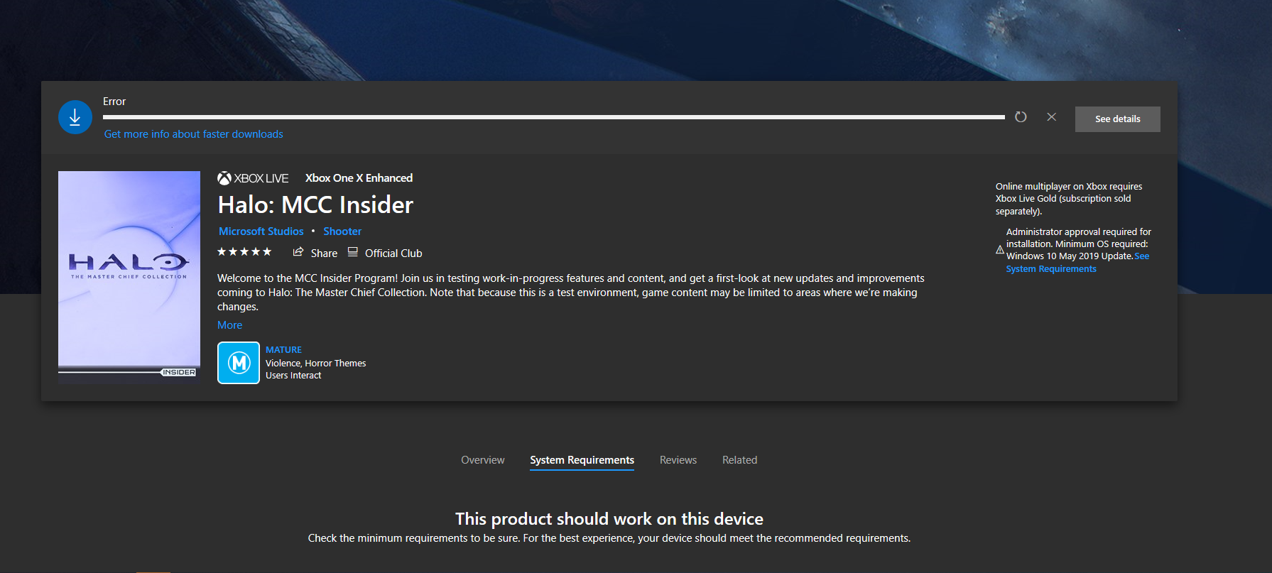Screen dimensions: 1272x573
Task: Click the 'Welcome to the MCC Insider Program' description
Action: pyautogui.click(x=571, y=293)
